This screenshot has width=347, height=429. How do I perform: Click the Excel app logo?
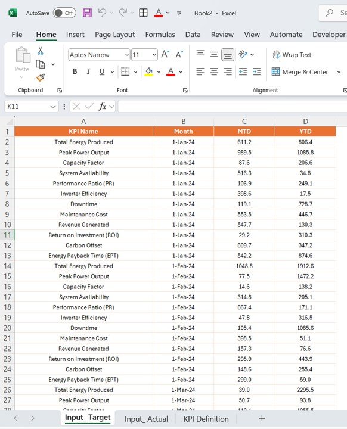tap(13, 13)
